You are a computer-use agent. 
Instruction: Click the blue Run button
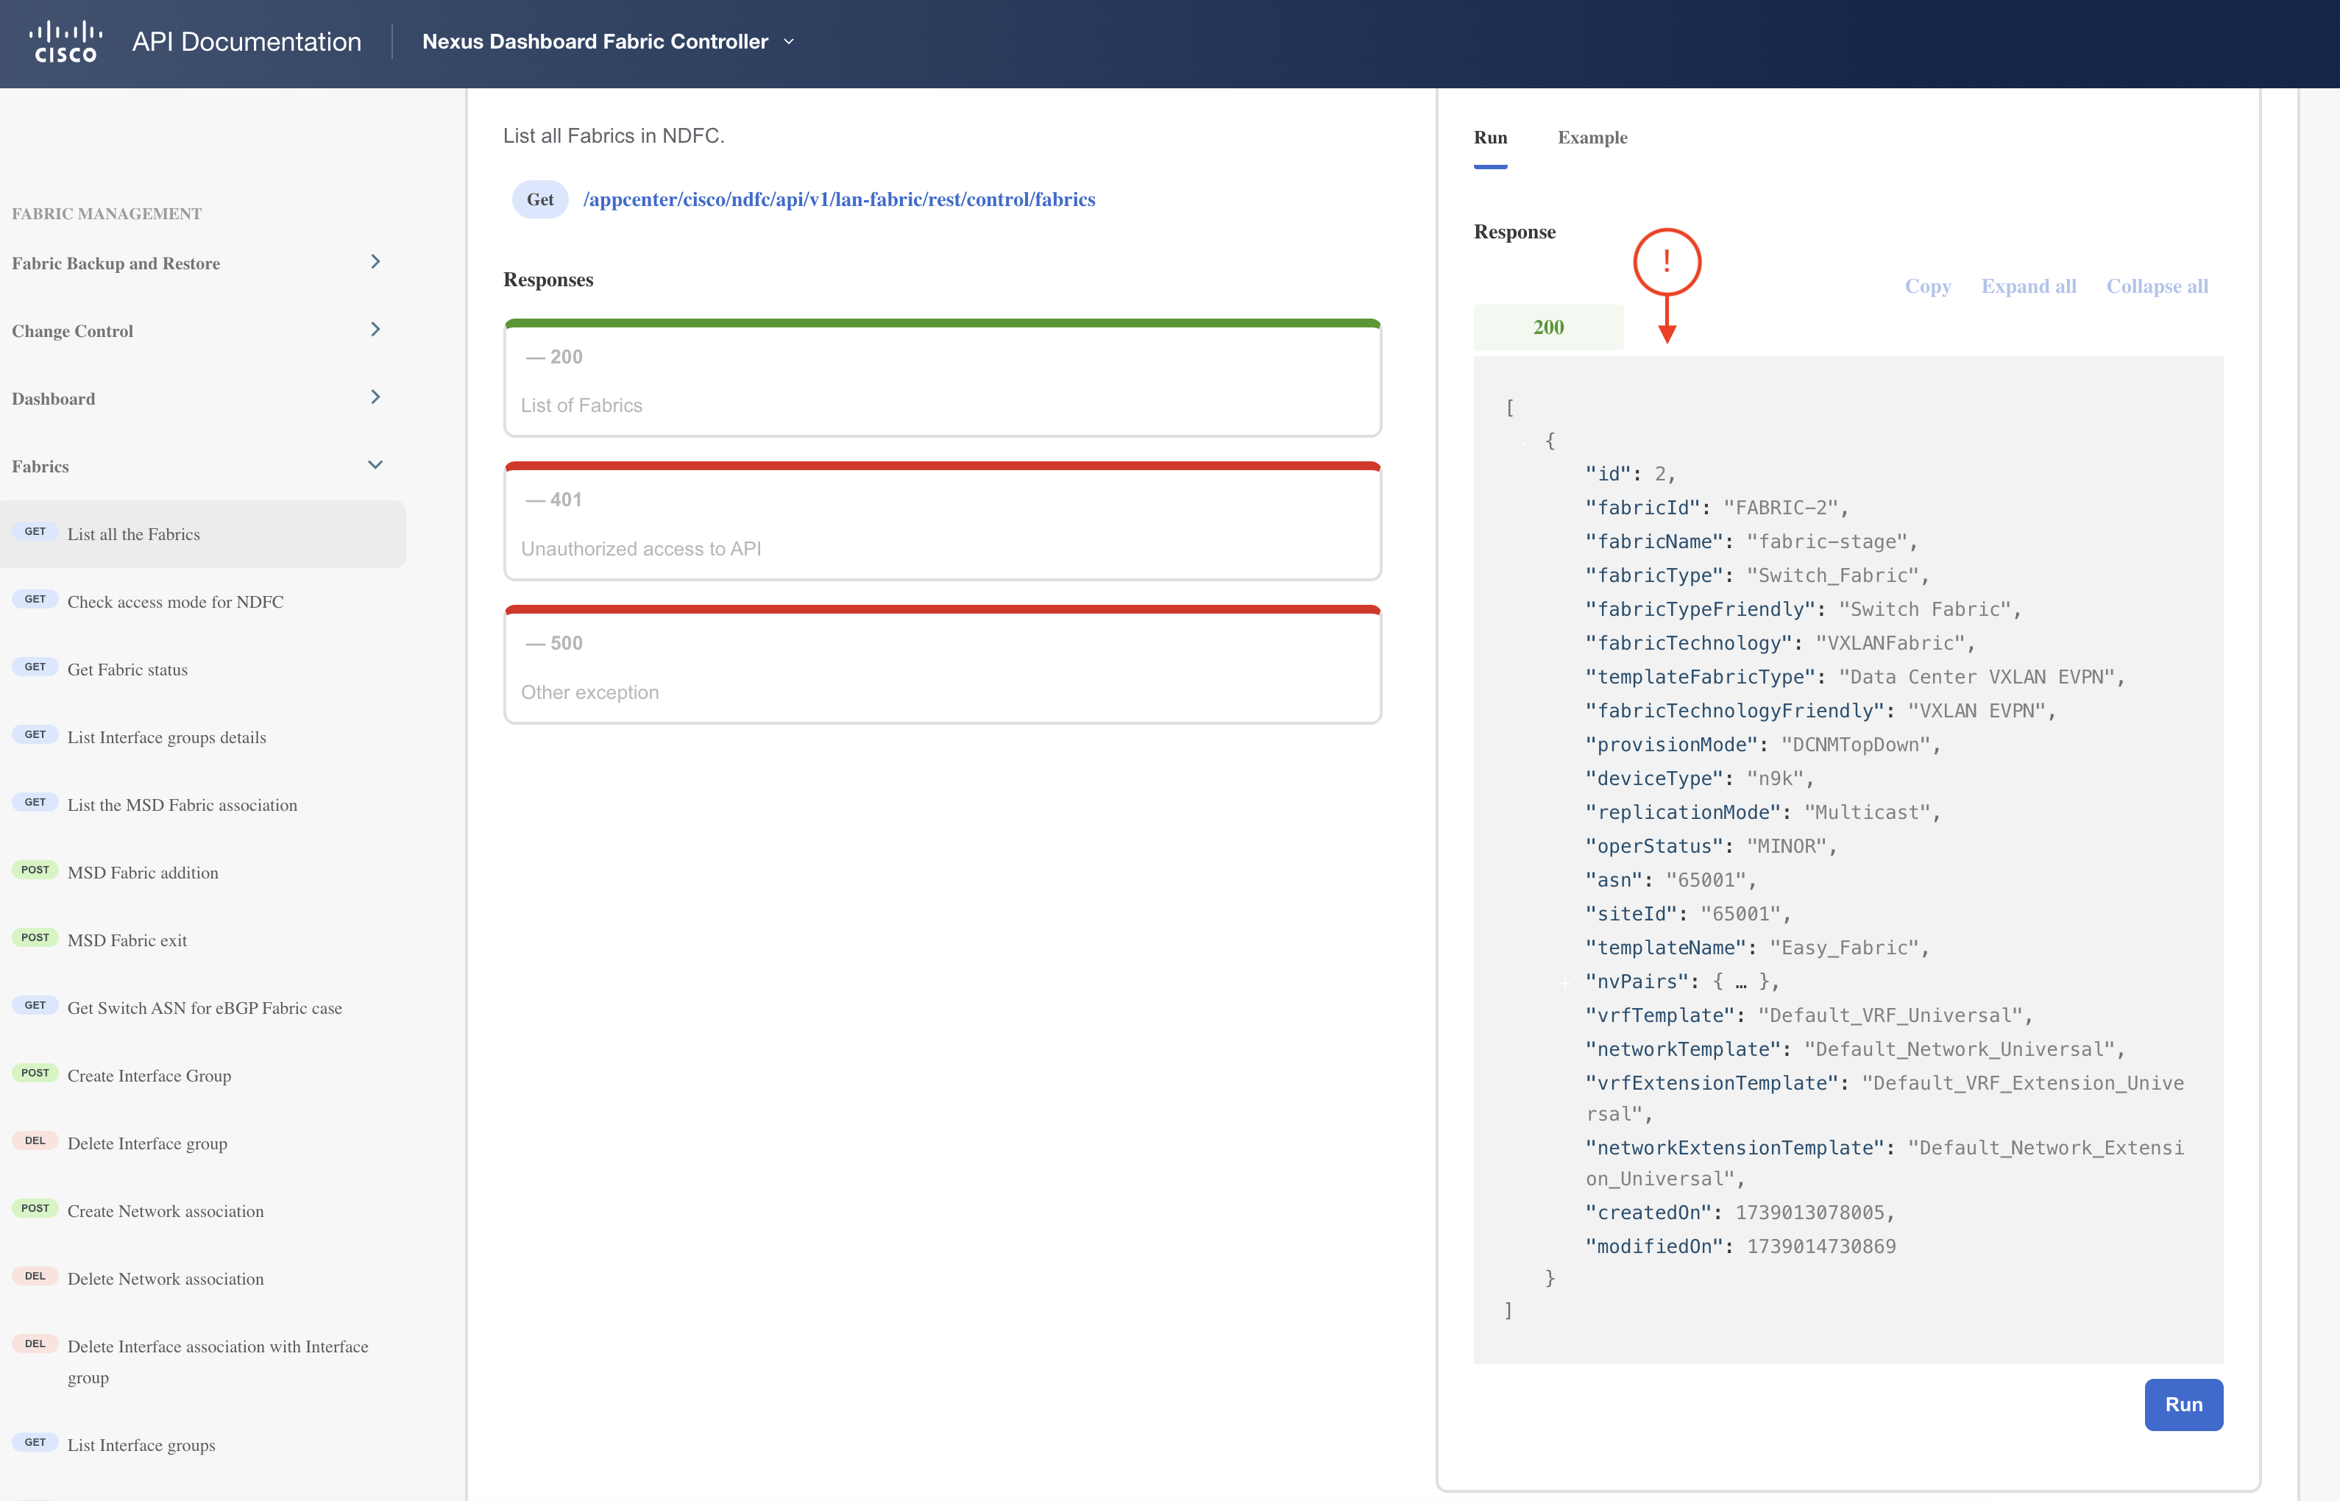(x=2183, y=1405)
